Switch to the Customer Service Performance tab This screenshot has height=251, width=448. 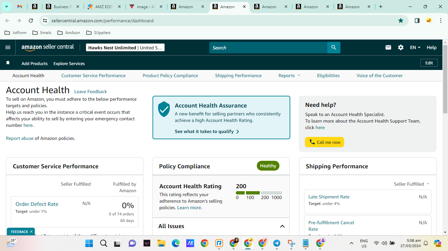click(x=93, y=75)
